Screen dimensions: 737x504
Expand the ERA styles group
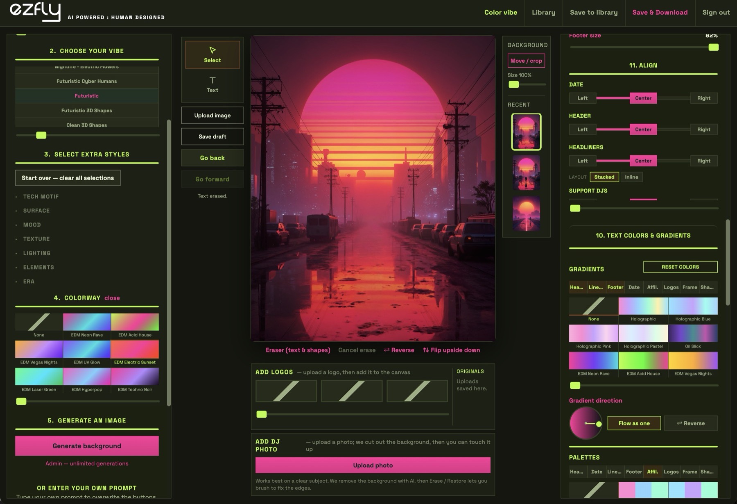(29, 282)
